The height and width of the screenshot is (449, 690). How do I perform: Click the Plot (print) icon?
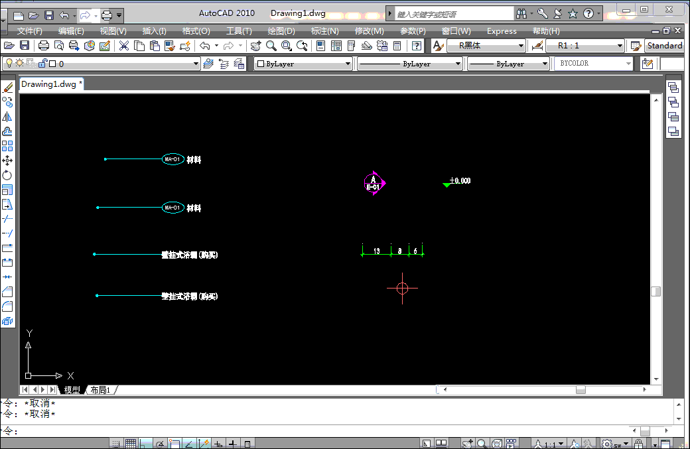click(x=44, y=46)
